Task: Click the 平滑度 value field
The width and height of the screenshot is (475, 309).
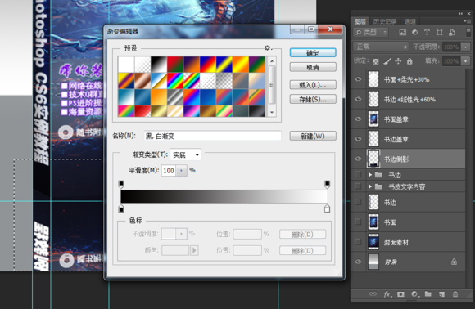Action: [169, 171]
